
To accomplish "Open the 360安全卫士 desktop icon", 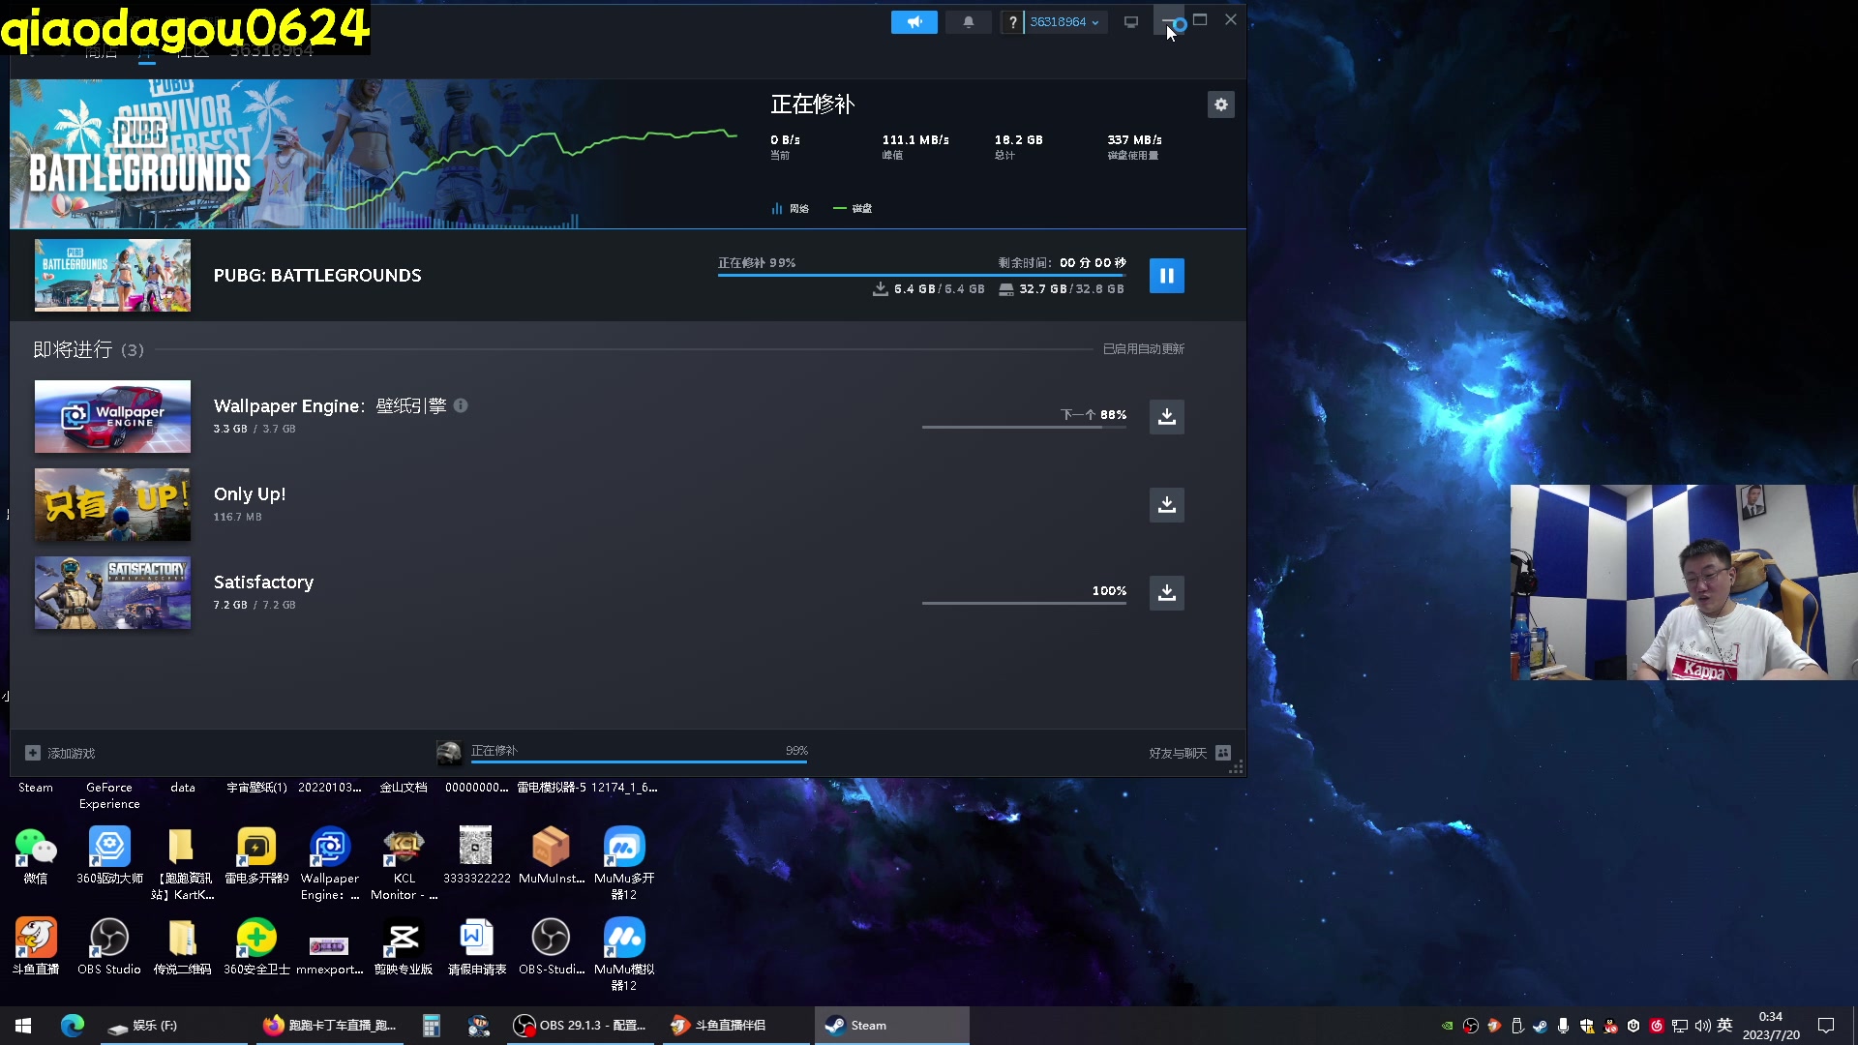I will tap(256, 947).
